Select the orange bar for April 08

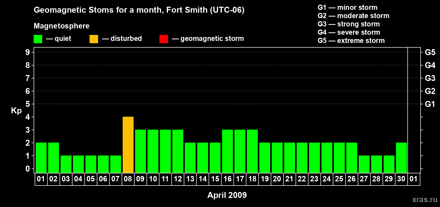click(128, 145)
